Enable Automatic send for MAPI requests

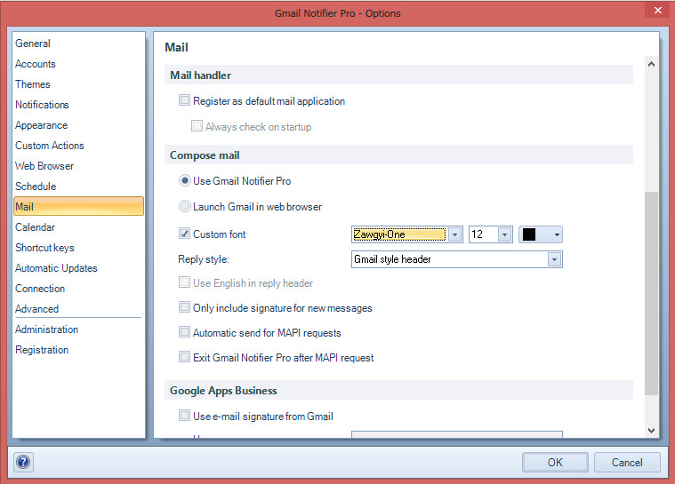(x=184, y=332)
